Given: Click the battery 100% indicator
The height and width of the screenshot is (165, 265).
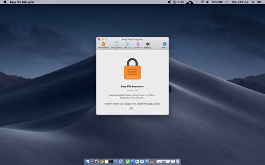Looking at the screenshot, I should (x=217, y=2).
